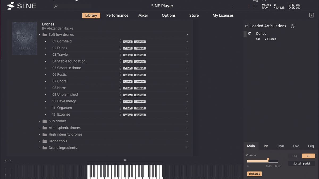Click the download icon below My Licenses
The image size is (319, 179).
tap(311, 15)
